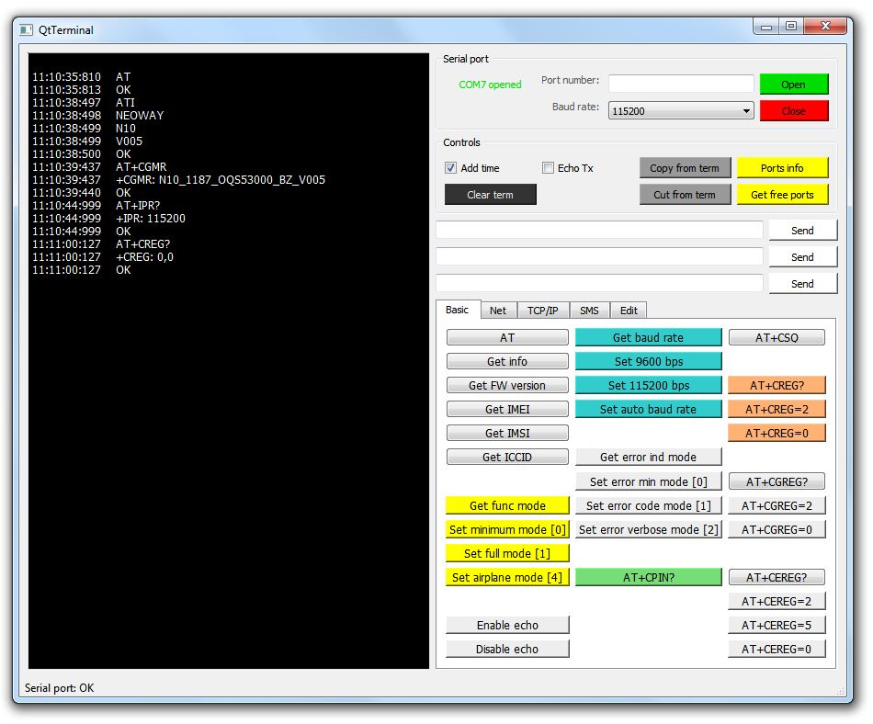
Task: Click the AT+CSQ button
Action: pos(777,338)
